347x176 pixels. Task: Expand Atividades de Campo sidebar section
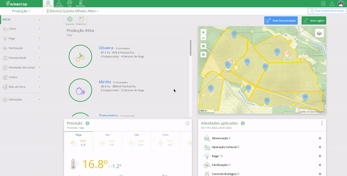(21, 67)
